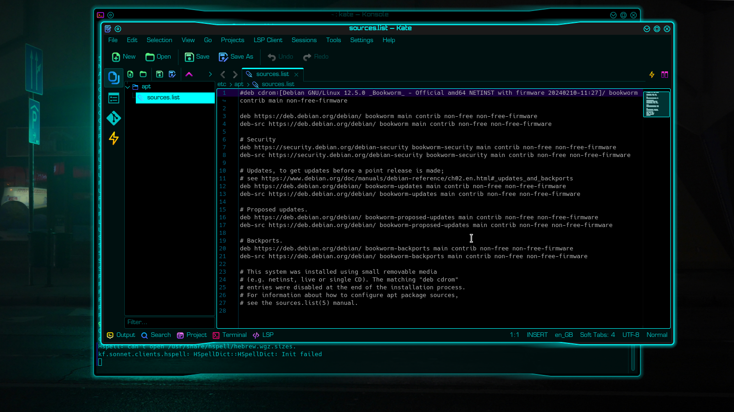Viewport: 734px width, 412px height.
Task: Click Konsole window pin icon
Action: [111, 15]
